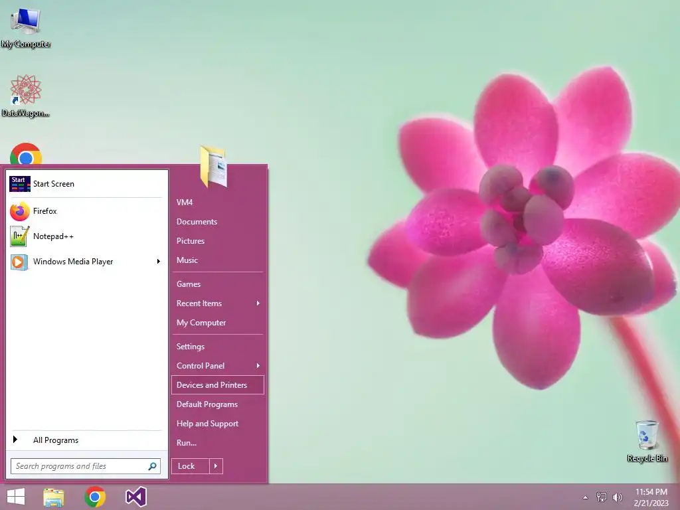680x510 pixels.
Task: Click the Windows Media Player icon
Action: (x=19, y=262)
